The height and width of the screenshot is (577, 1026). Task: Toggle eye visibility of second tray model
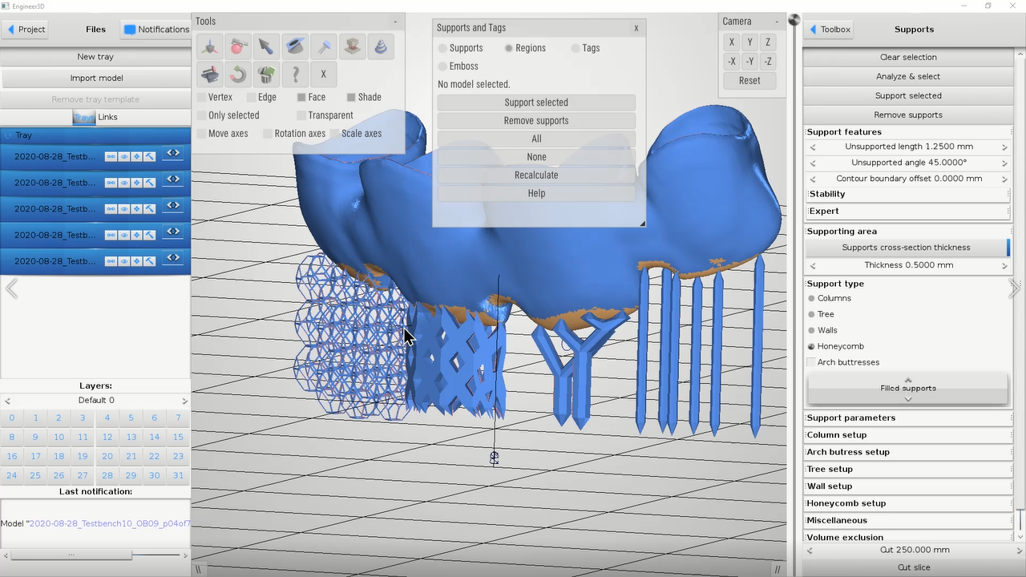click(x=124, y=183)
